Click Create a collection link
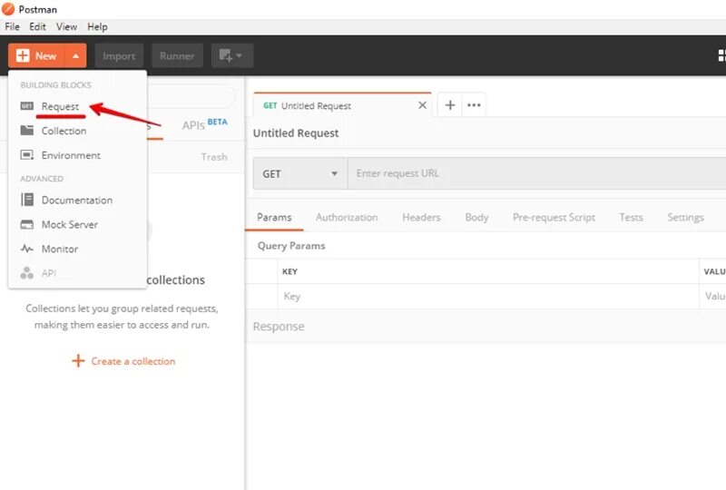The width and height of the screenshot is (726, 490). tap(123, 361)
